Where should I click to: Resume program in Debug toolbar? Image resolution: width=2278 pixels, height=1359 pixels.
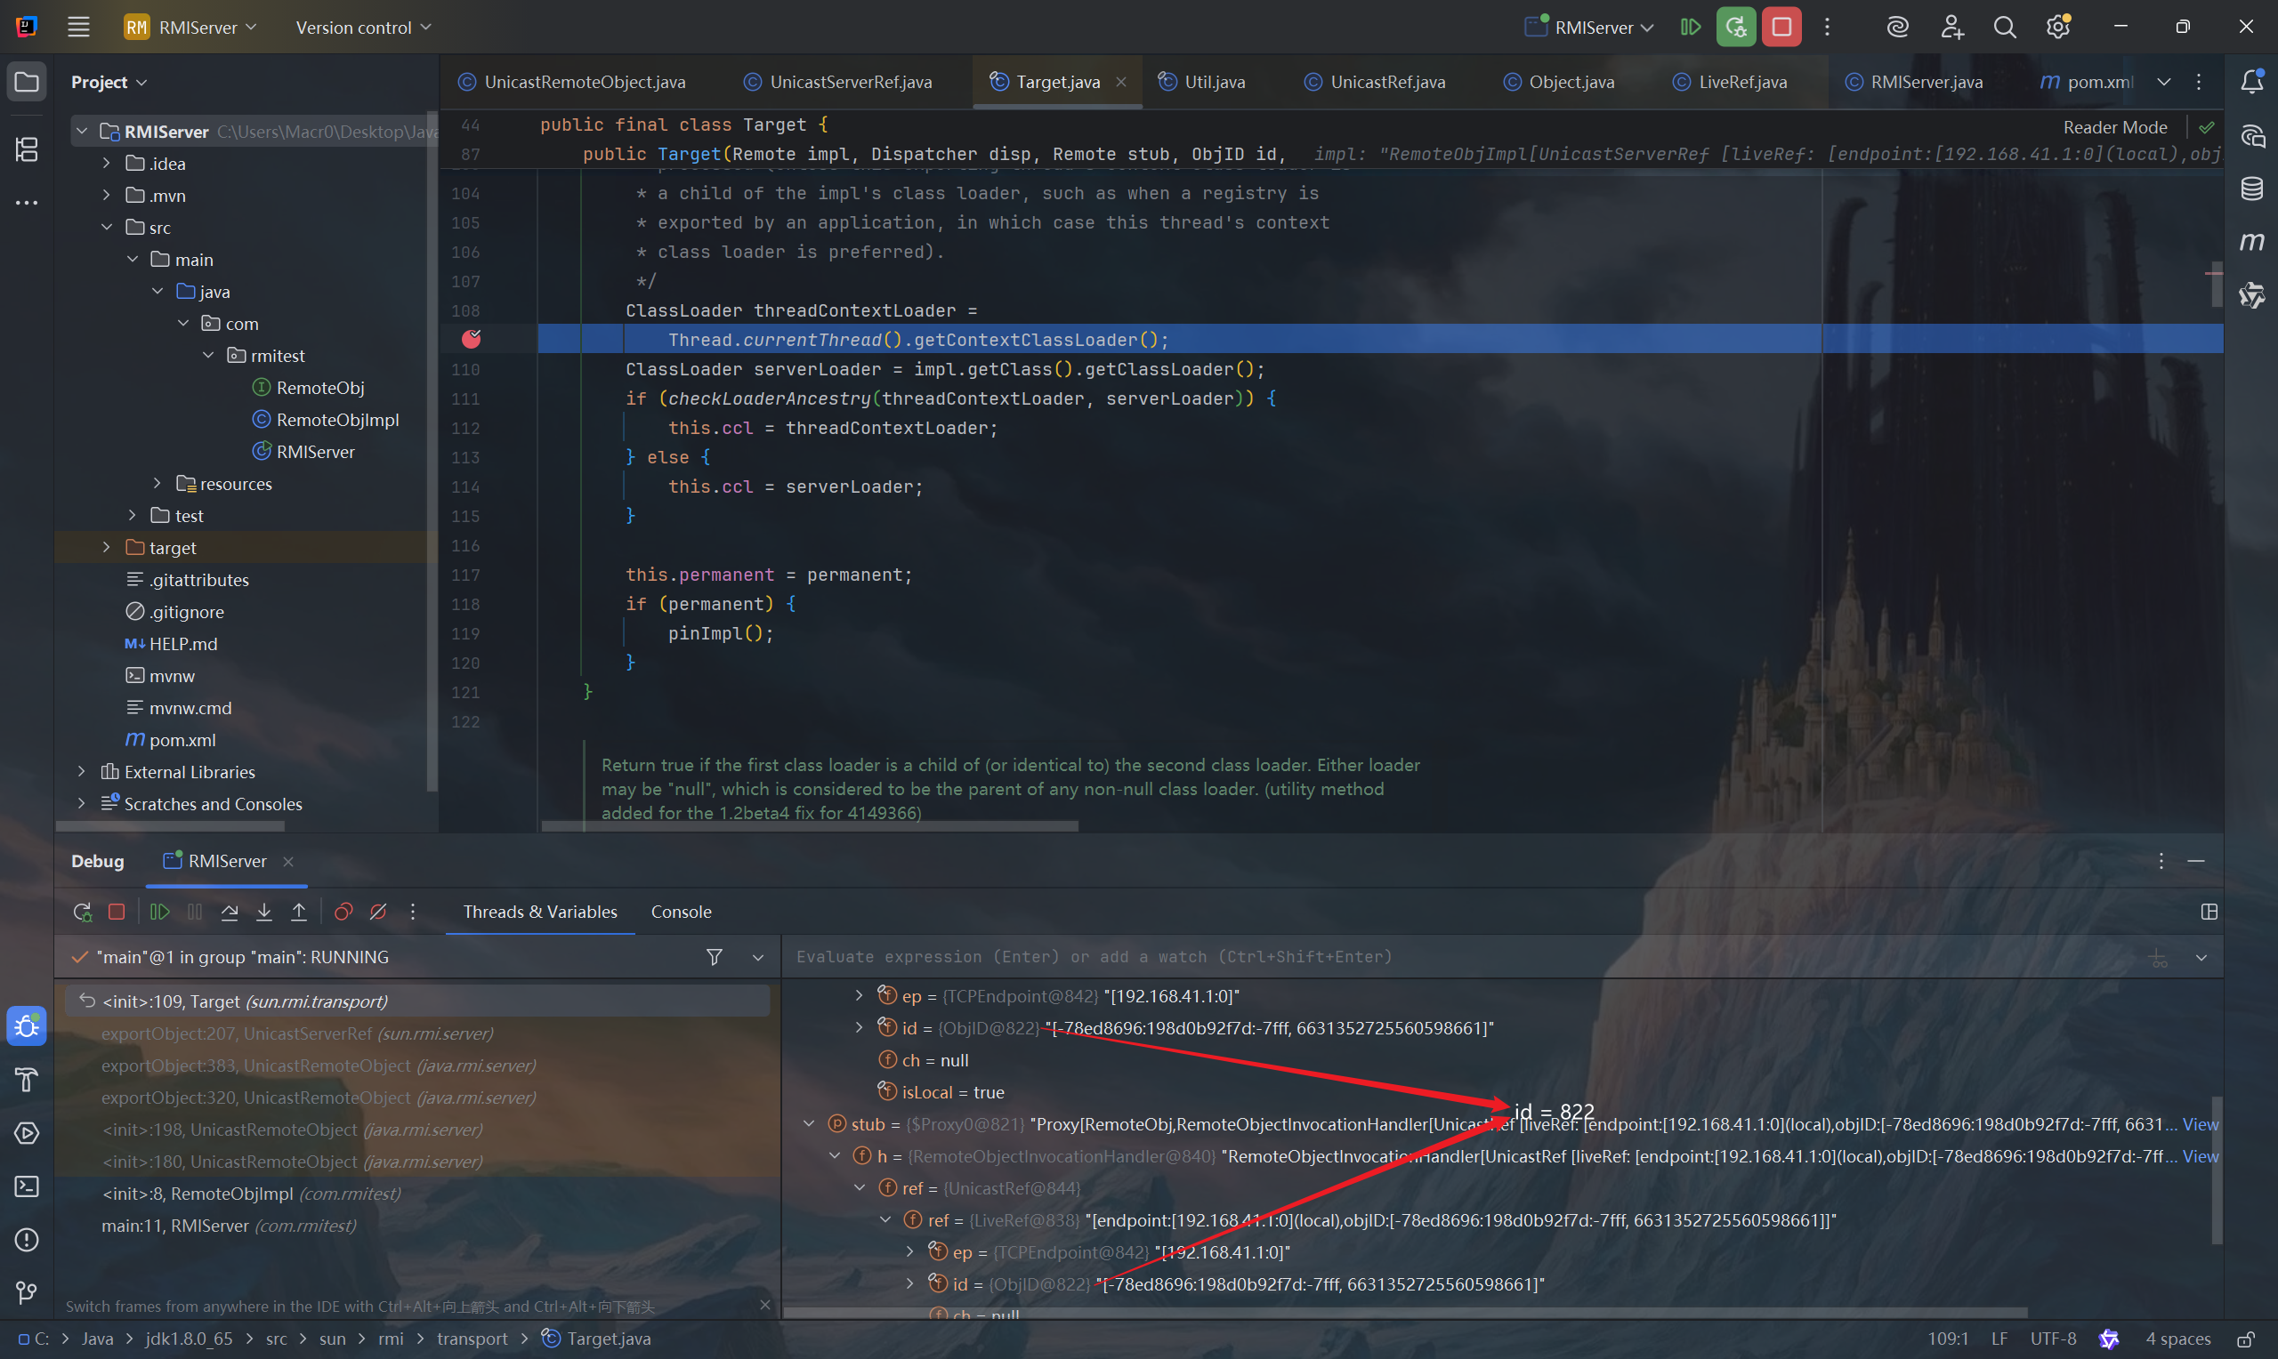[159, 913]
